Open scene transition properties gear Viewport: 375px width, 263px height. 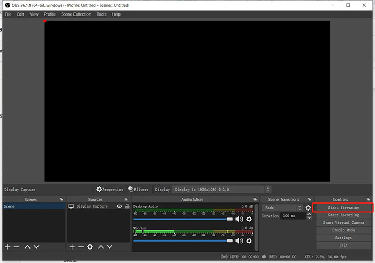pyautogui.click(x=308, y=208)
